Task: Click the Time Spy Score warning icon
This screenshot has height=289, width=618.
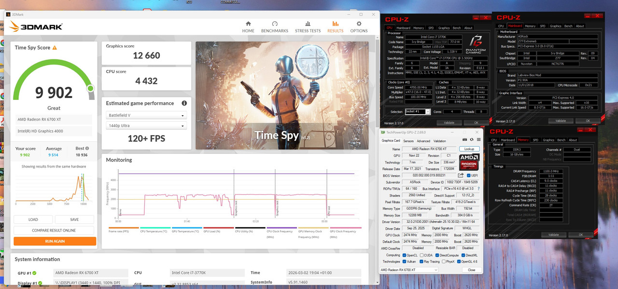Action: pyautogui.click(x=55, y=48)
